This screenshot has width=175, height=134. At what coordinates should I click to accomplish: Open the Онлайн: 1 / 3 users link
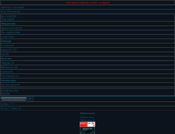tap(7, 104)
